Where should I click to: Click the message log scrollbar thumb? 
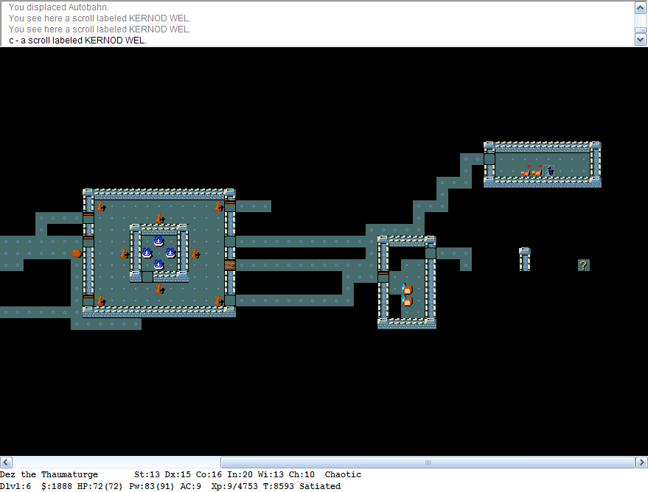[x=640, y=30]
